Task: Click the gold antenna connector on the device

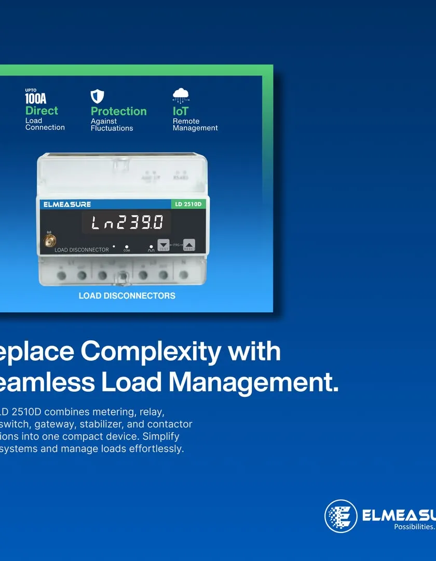Action: 49,240
